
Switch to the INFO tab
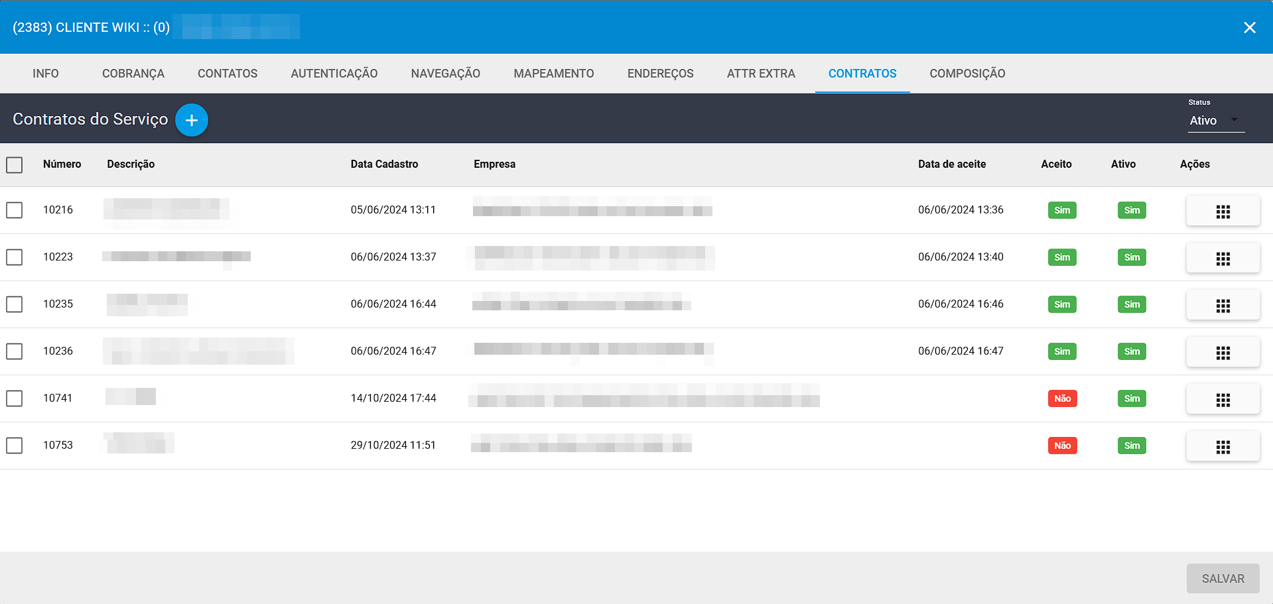[46, 74]
